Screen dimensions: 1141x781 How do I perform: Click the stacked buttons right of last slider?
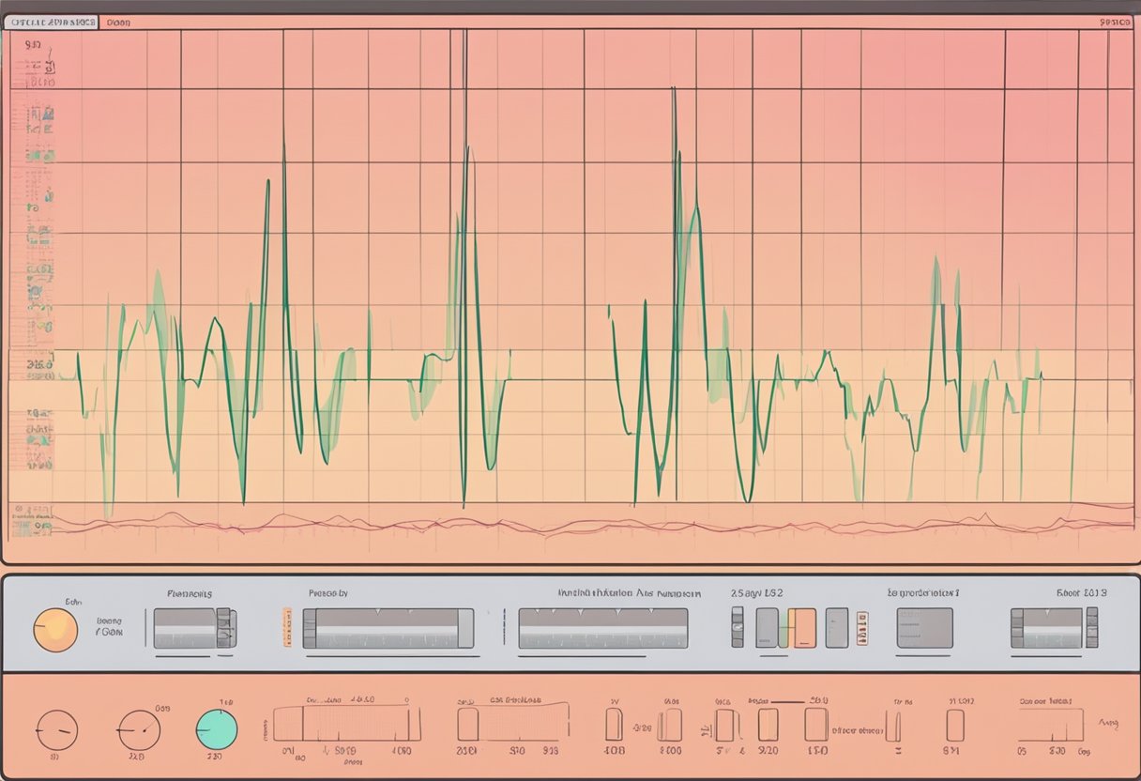1091,628
